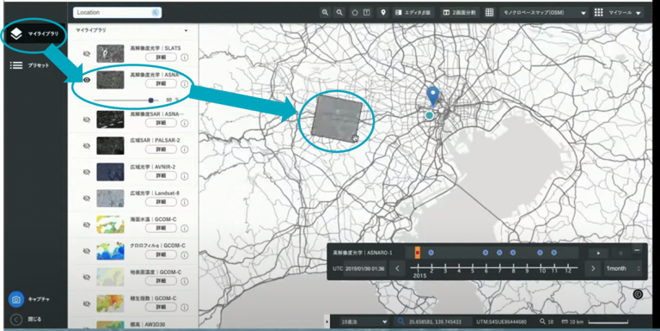This screenshot has width=660, height=331.
Task: Open the grid view icon in the toolbar
Action: (489, 13)
